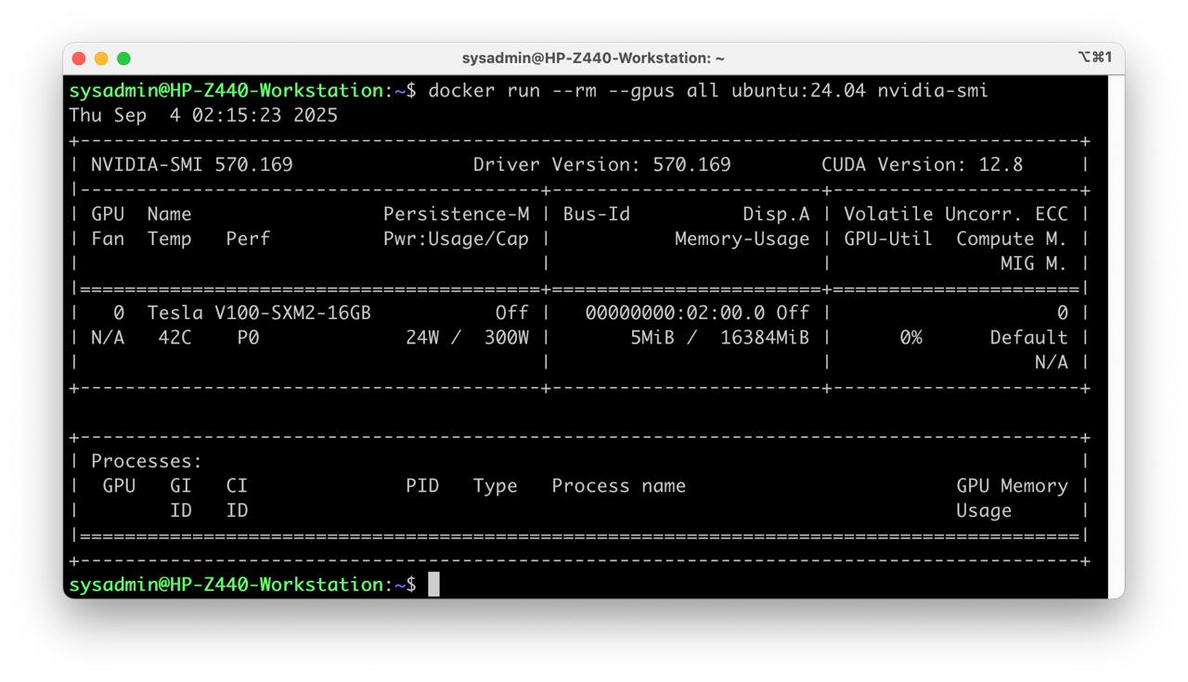Click the 16384MiB total memory value
Image resolution: width=1188 pixels, height=682 pixels.
click(x=765, y=338)
